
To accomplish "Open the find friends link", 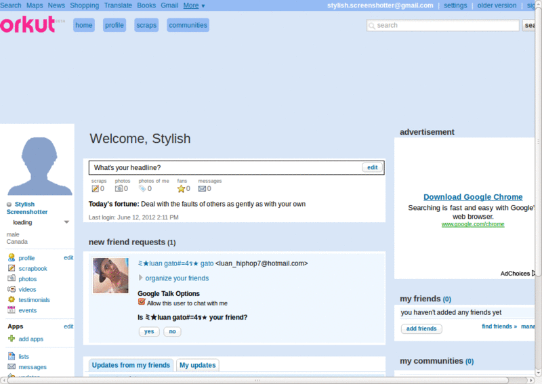I will point(499,326).
